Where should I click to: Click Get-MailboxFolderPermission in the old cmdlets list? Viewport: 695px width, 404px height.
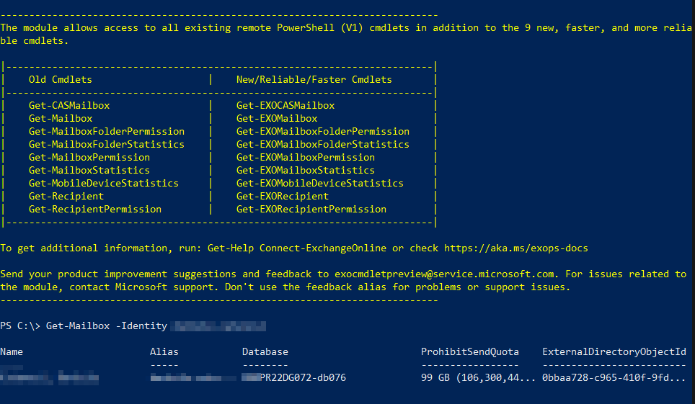tap(107, 132)
